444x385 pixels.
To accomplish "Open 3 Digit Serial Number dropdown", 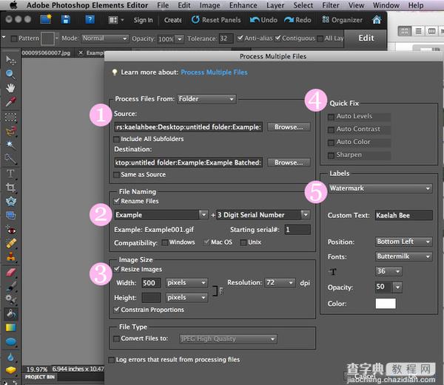I will coord(305,215).
